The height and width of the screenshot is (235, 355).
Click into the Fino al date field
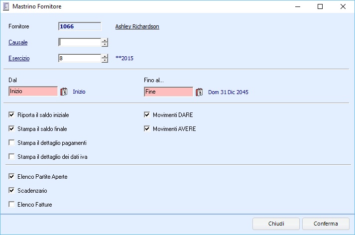pyautogui.click(x=168, y=92)
